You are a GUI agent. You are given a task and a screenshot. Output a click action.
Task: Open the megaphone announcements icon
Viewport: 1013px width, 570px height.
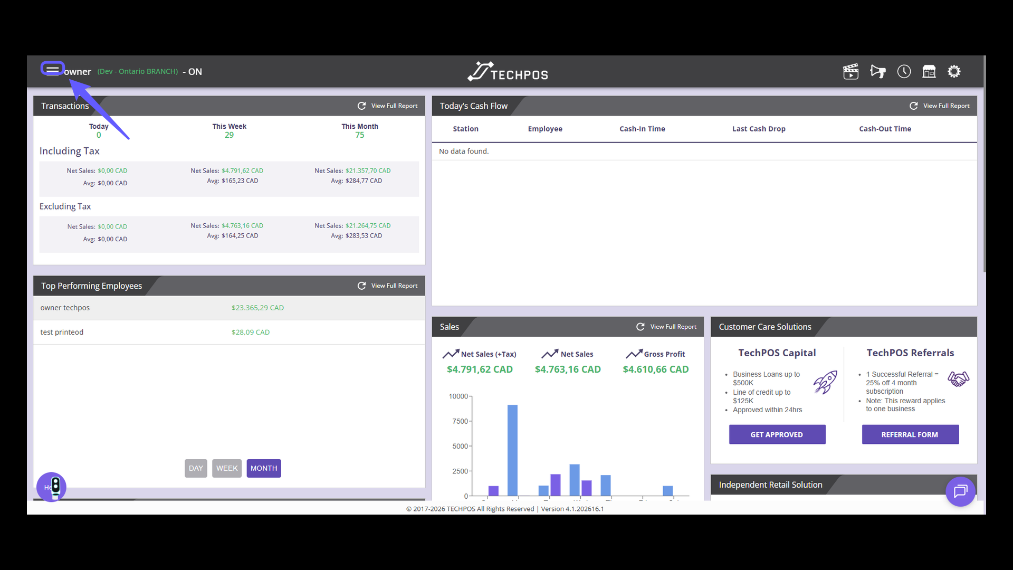coord(877,71)
